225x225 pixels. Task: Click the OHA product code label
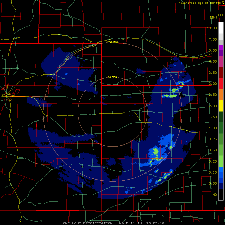[x=220, y=15]
